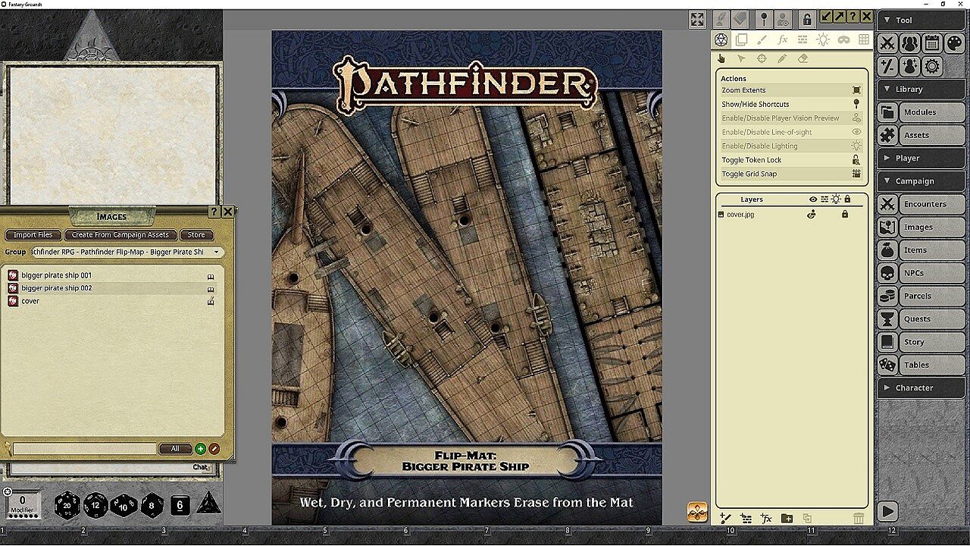Click the d20 die icon
970x546 pixels.
point(67,505)
